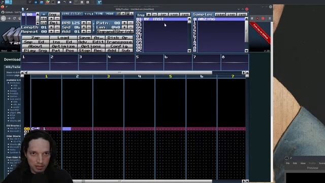Open the Edit menu in the lower-right window
Viewport: 325px width, 183px height.
pos(295,163)
